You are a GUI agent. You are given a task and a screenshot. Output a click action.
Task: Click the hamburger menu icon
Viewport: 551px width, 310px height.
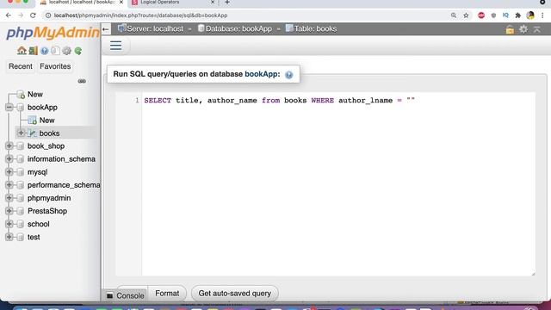coord(115,46)
